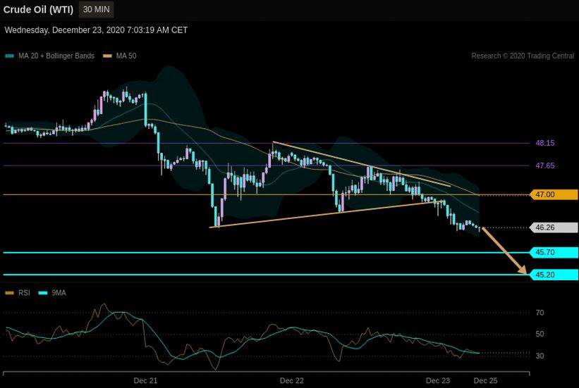Toggle the 9MA legend entry
This screenshot has width=579, height=388.
coord(52,293)
